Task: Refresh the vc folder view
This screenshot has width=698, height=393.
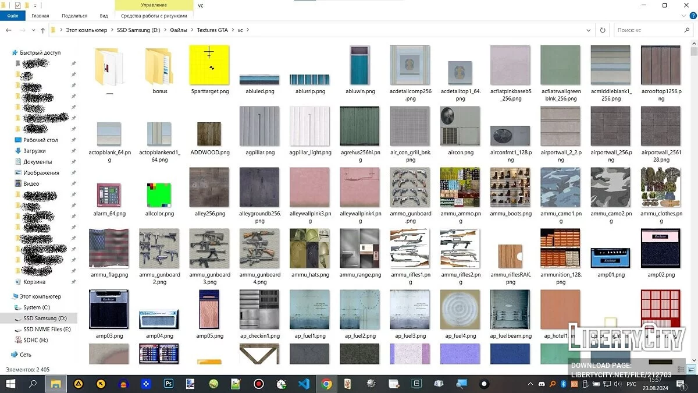Action: point(603,30)
